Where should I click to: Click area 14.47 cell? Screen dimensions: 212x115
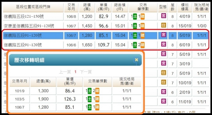click(120, 16)
